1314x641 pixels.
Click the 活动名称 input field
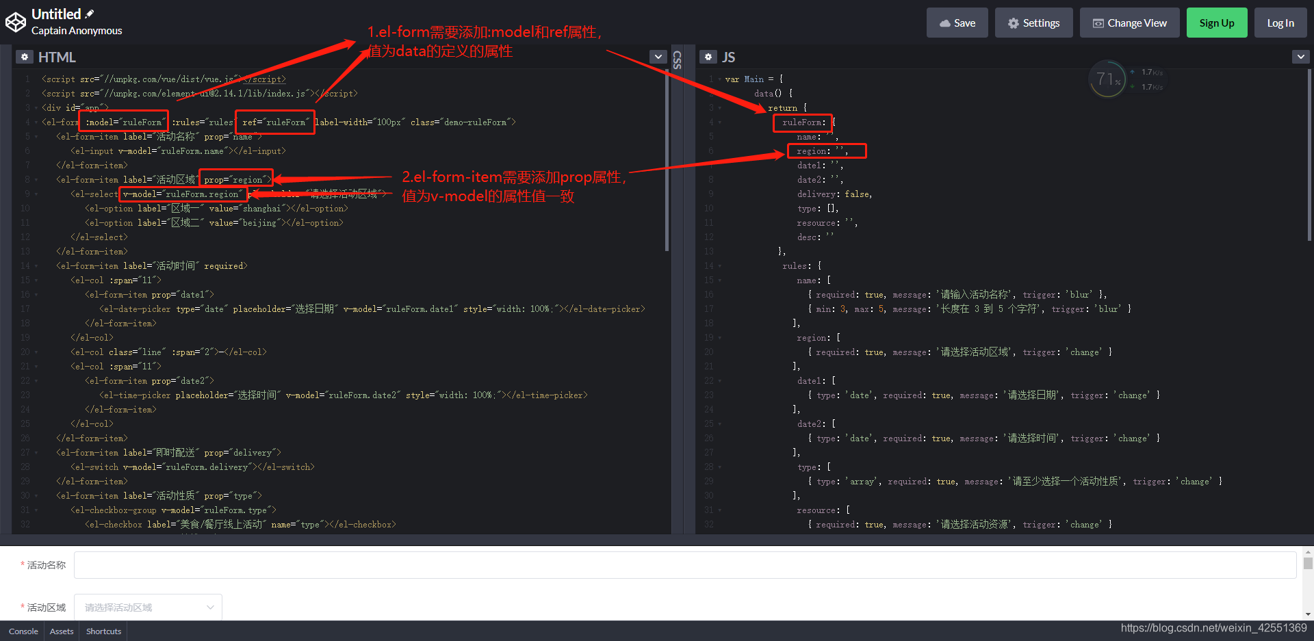685,565
